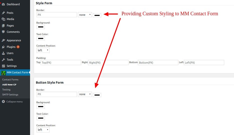Click the Comments bubble icon
234x135 pixels.
[x=3, y=32]
